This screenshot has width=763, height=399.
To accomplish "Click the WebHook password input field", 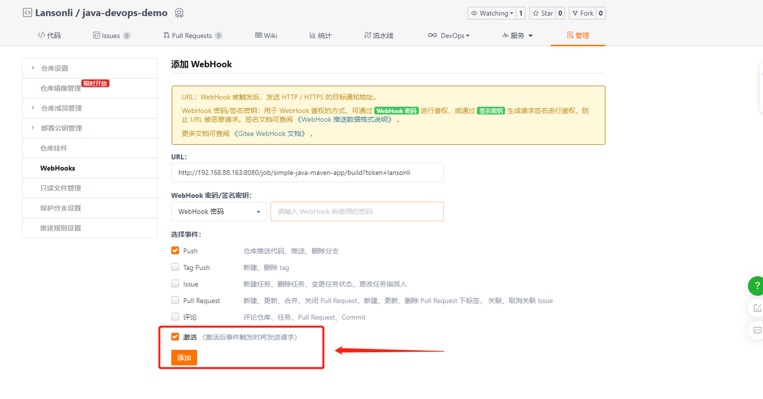I will point(357,212).
